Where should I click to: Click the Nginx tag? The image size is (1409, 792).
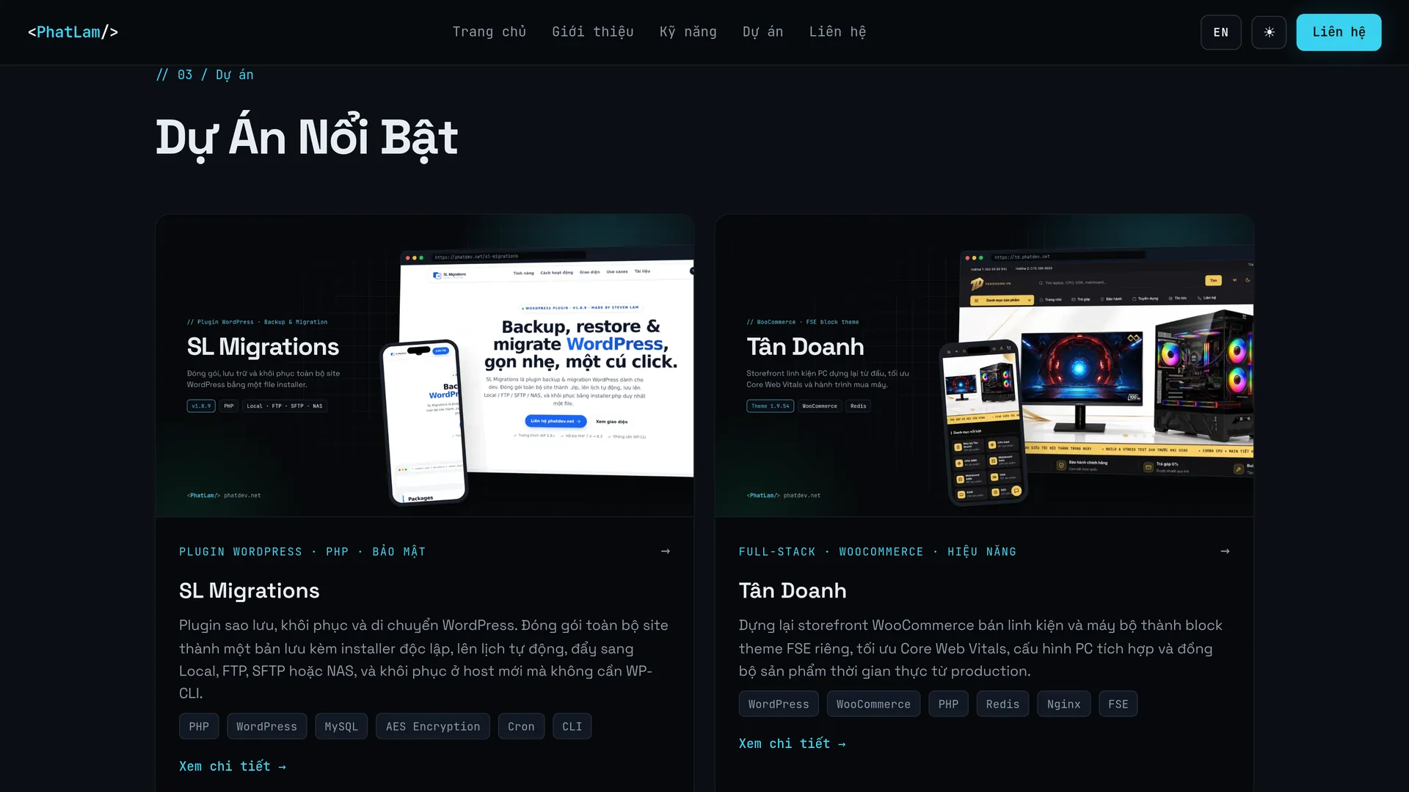pos(1064,704)
